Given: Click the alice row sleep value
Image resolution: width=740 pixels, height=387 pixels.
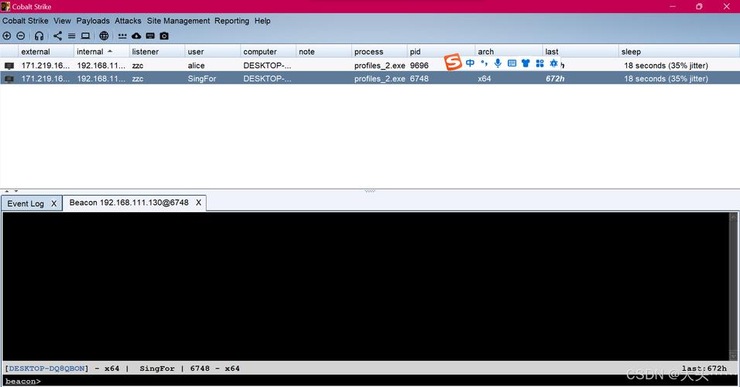Looking at the screenshot, I should pyautogui.click(x=666, y=66).
